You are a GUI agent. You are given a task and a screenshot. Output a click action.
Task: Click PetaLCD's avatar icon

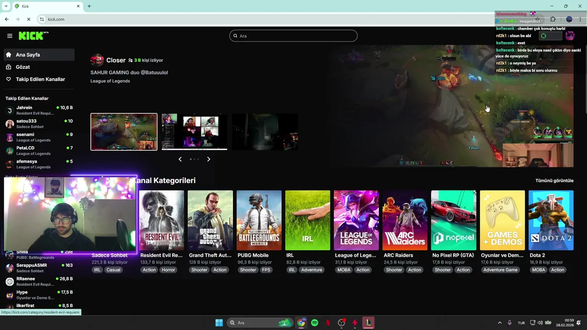pos(10,151)
